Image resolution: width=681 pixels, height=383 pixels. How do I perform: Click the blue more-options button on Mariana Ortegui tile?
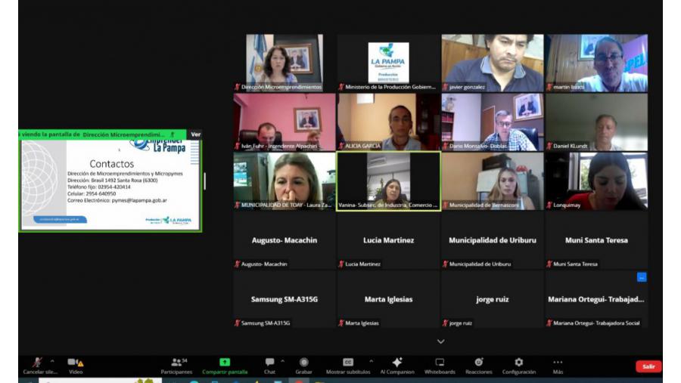642,277
